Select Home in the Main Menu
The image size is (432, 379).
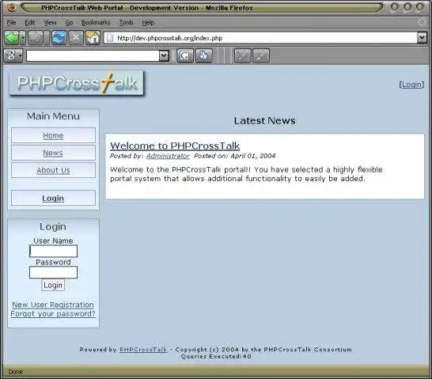tap(53, 135)
